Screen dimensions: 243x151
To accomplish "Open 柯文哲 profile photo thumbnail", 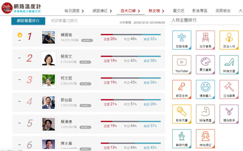I will (x=49, y=81).
